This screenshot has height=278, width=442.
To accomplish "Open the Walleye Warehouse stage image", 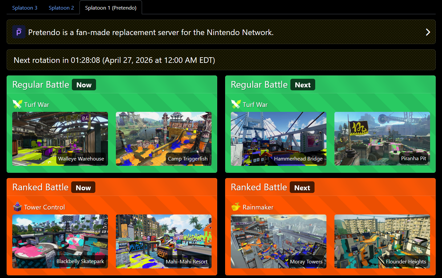I will (60, 139).
